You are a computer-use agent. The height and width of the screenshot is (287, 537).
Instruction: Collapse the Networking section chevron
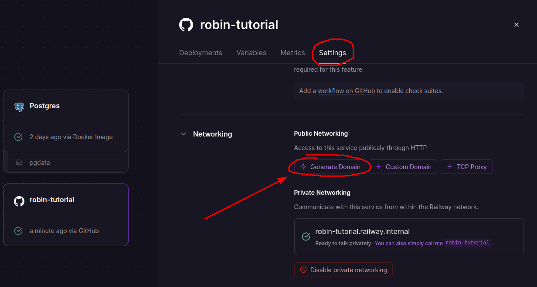click(x=184, y=134)
